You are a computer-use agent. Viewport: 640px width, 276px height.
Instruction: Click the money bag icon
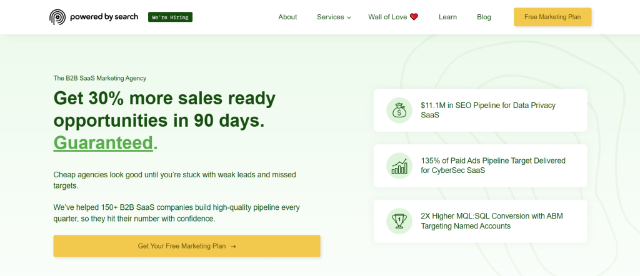pos(399,111)
